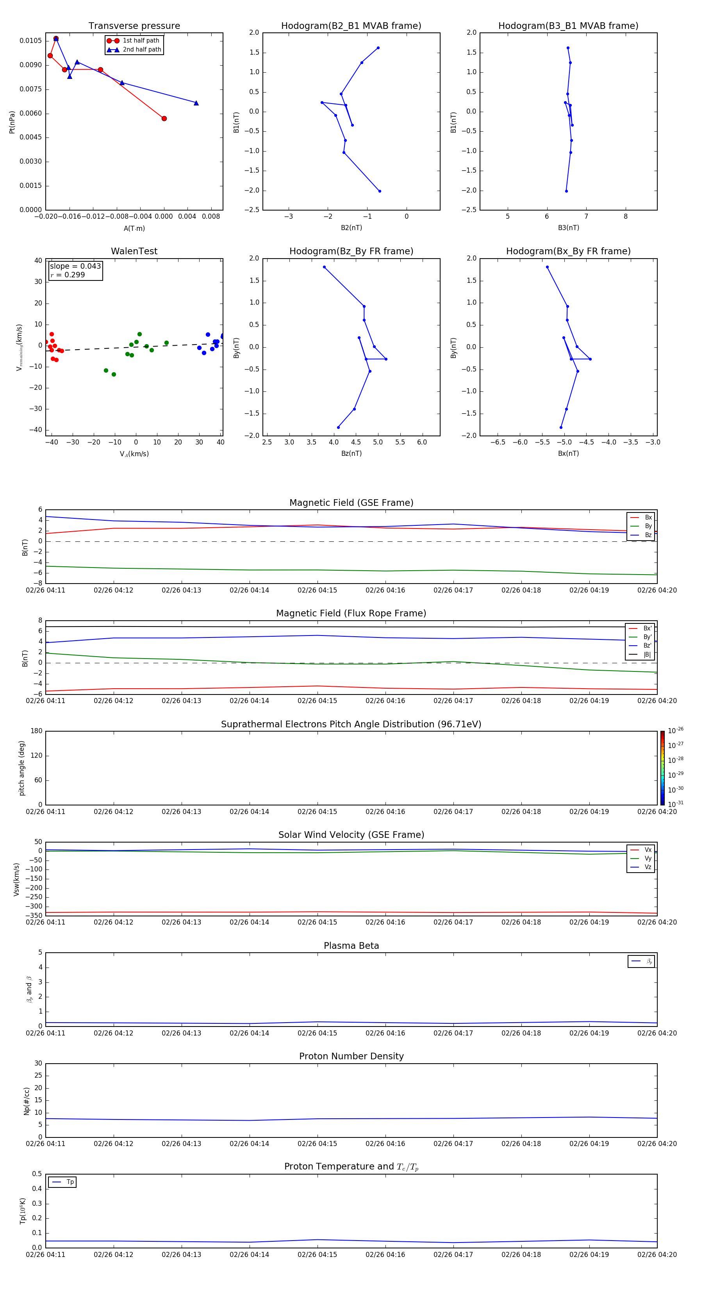Click '02/26 04:20' tick under proton temperature plot
Screen dimensions: 703x1289
[x=657, y=1255]
